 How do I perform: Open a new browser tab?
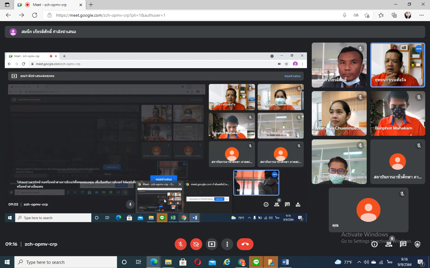coord(91,5)
